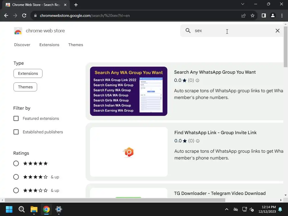Enable the Featured extensions checkbox
This screenshot has height=216, width=288.
click(16, 118)
